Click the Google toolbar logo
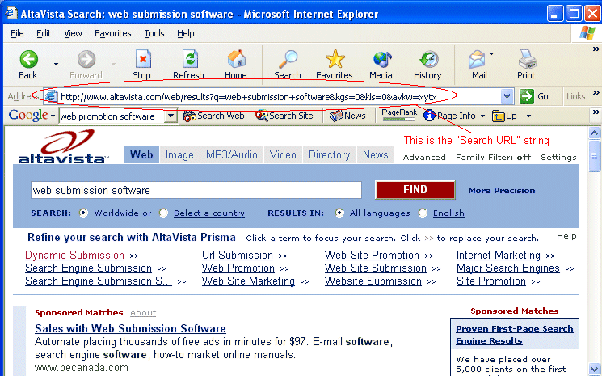 coord(28,115)
